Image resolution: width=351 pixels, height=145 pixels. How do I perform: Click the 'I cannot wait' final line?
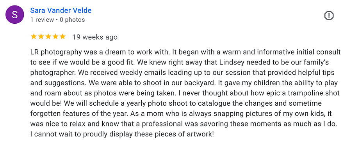coord(49,134)
